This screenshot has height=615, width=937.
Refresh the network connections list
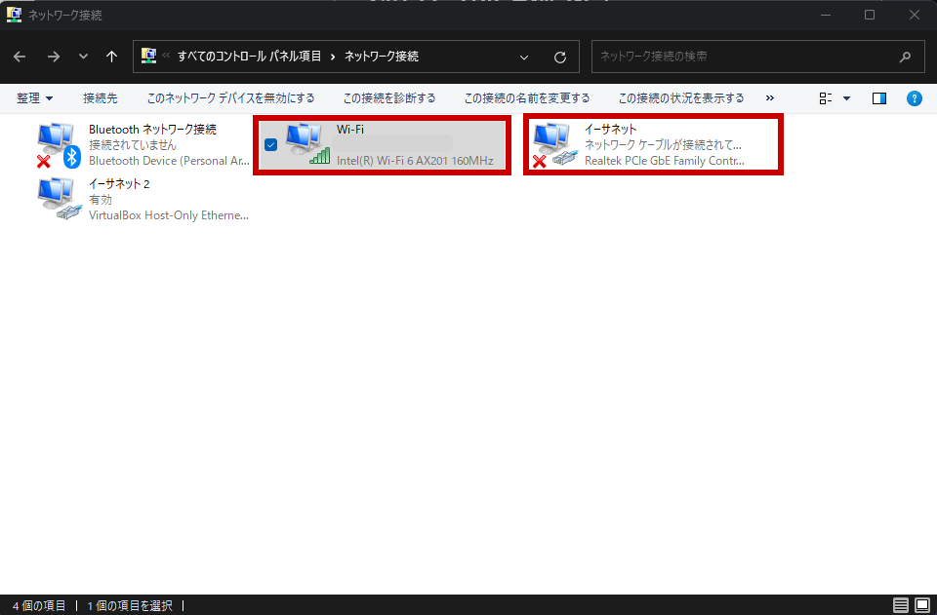coord(559,57)
